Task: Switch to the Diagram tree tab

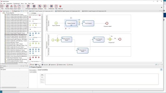Action: [16, 11]
